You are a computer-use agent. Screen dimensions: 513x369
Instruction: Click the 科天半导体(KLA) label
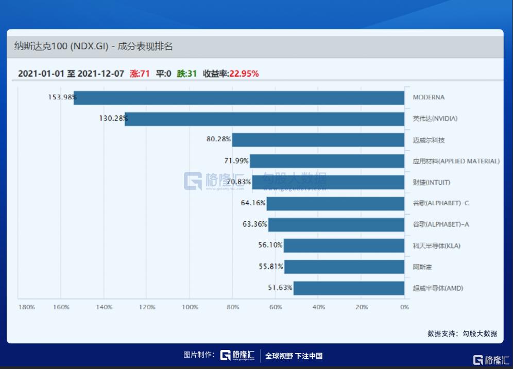click(x=436, y=246)
